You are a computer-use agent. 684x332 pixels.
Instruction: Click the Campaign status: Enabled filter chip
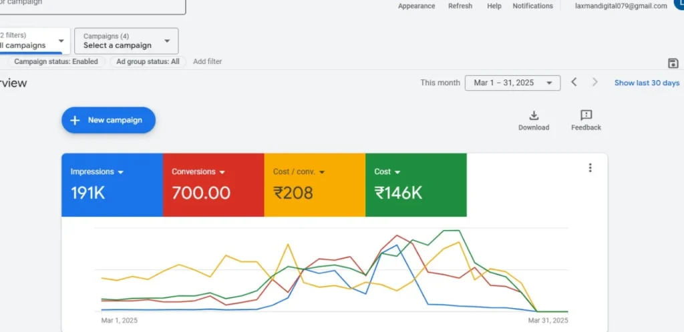56,61
